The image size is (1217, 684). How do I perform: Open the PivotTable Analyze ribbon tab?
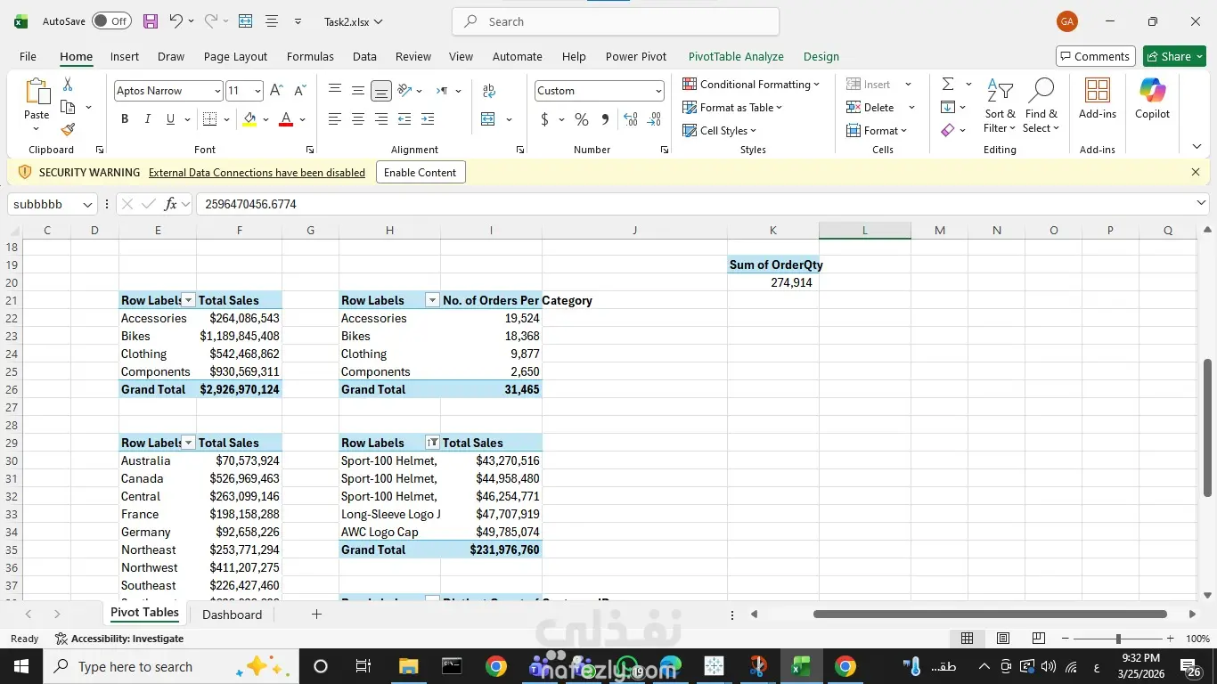(736, 56)
